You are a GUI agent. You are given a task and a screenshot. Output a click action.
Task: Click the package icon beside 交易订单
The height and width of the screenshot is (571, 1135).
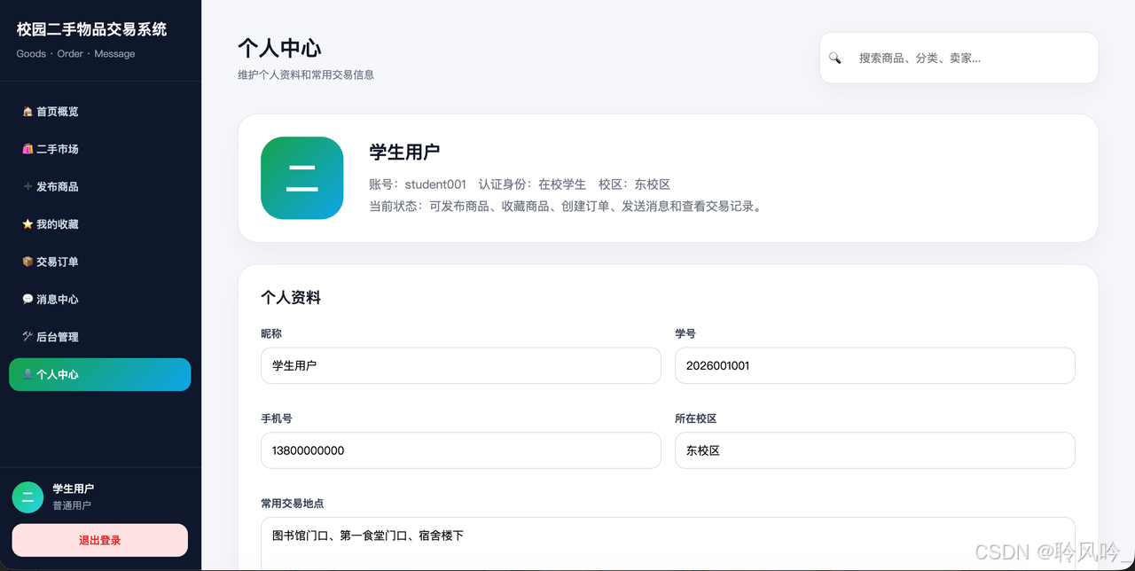pos(27,262)
